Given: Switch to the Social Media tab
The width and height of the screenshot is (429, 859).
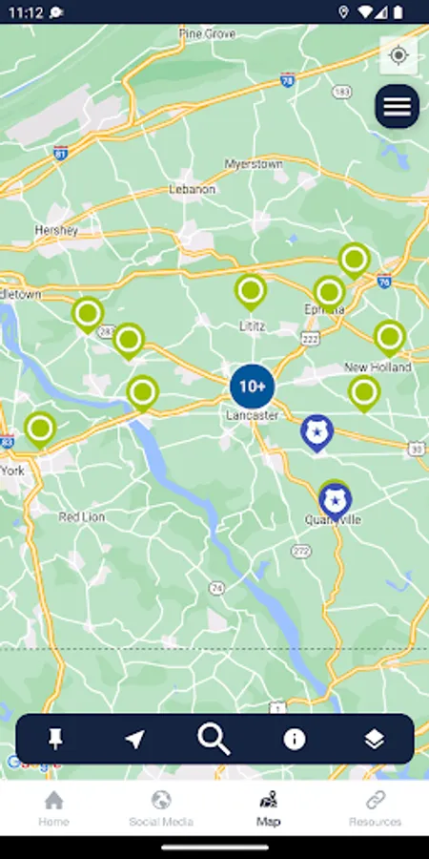Looking at the screenshot, I should pos(161,808).
